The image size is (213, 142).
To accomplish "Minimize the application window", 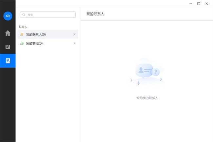I will coord(191,4).
